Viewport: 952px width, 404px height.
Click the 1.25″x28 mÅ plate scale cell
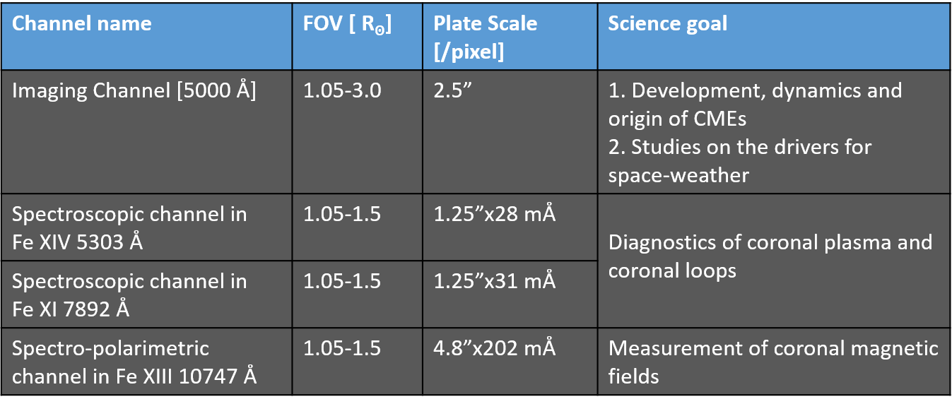(x=510, y=227)
